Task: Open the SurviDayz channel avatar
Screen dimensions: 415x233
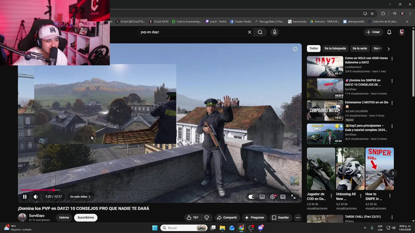Action: (22, 217)
